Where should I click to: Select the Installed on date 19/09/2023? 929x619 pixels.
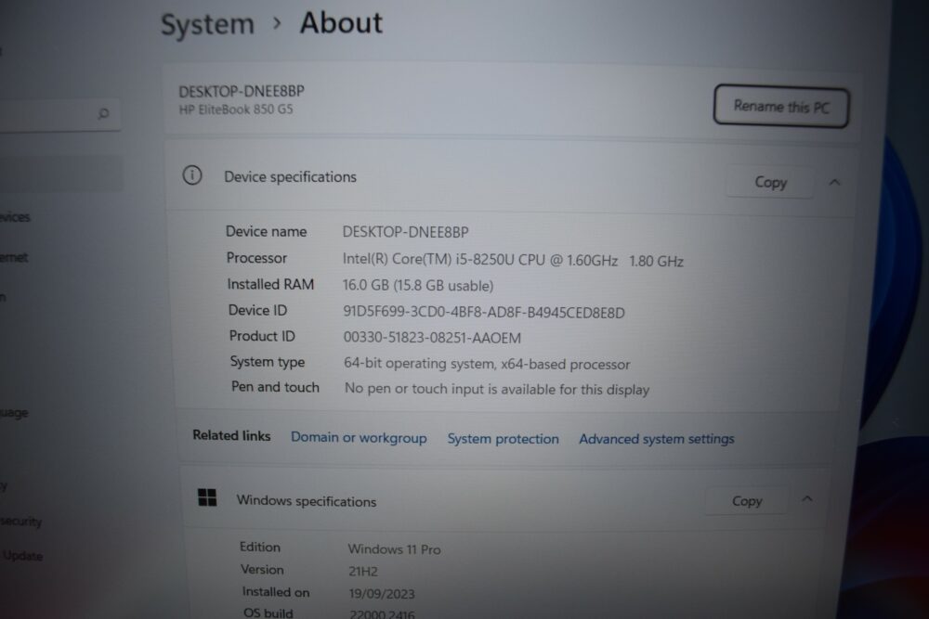382,594
